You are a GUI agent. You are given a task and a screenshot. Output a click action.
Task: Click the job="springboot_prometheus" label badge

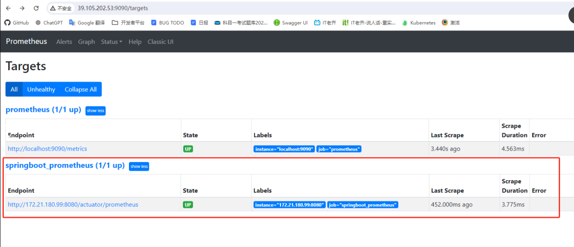363,205
